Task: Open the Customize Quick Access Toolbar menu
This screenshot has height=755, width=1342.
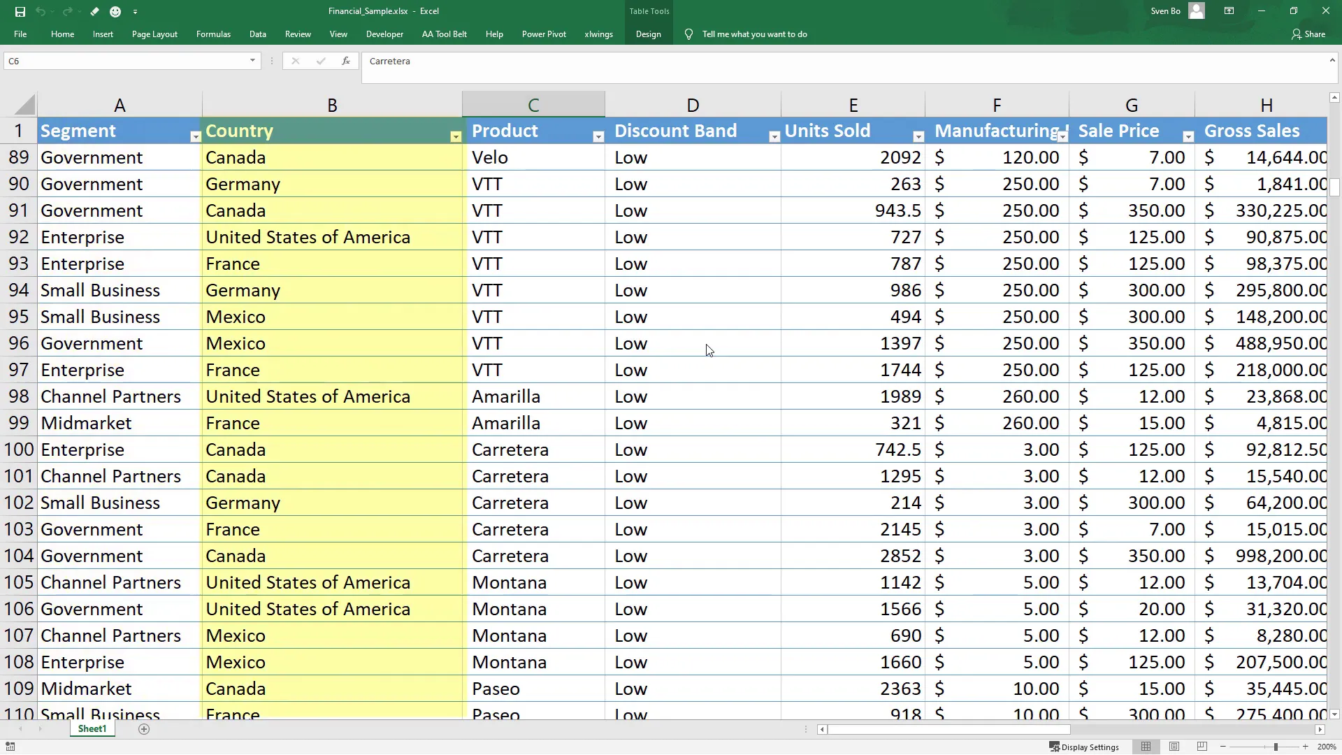Action: [136, 11]
